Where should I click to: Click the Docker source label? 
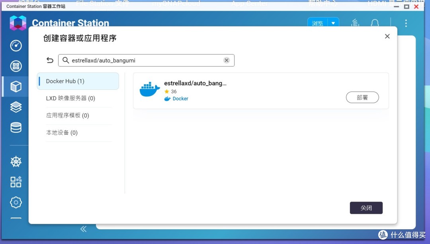(176, 99)
